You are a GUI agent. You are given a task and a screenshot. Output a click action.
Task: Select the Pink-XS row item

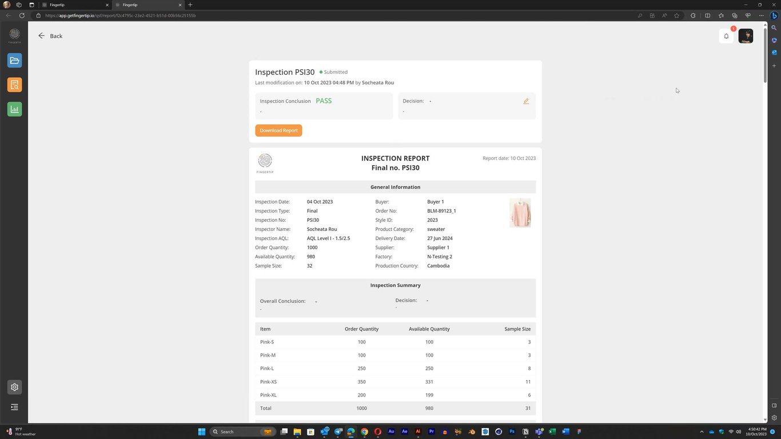[268, 382]
